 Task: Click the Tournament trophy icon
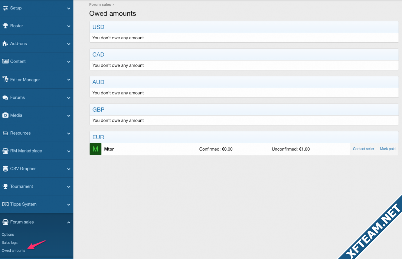(x=5, y=186)
